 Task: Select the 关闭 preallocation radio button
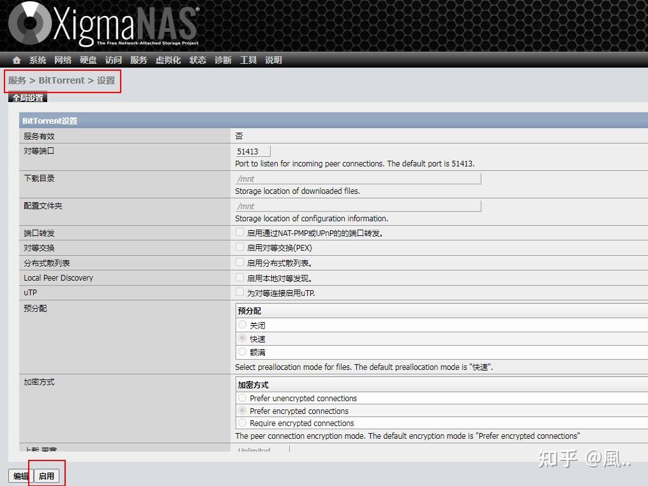tap(242, 325)
